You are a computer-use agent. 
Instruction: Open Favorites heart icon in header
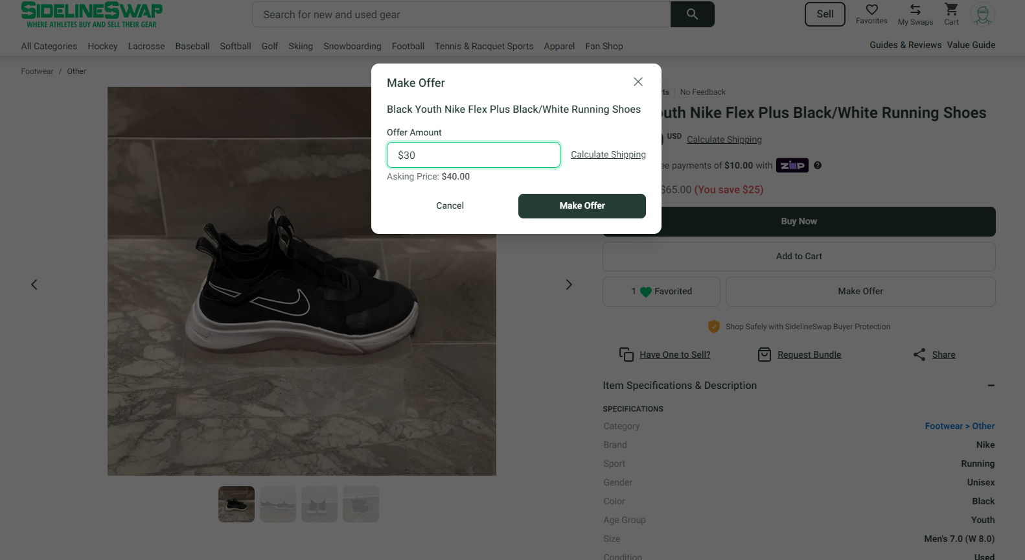click(x=871, y=9)
